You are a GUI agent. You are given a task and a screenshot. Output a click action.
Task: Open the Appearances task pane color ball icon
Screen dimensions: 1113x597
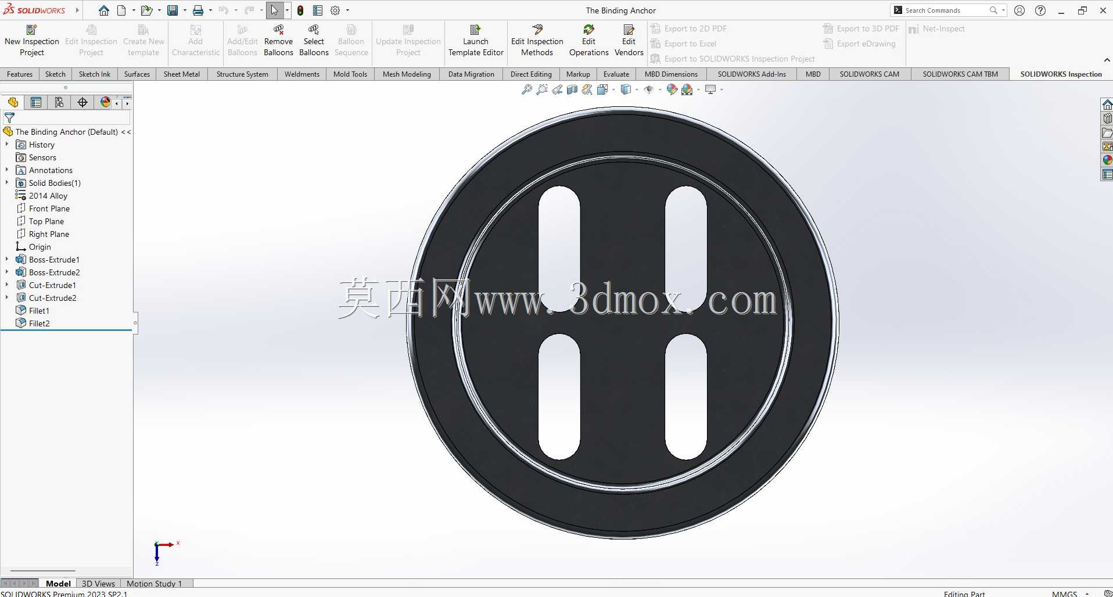pyautogui.click(x=1107, y=160)
